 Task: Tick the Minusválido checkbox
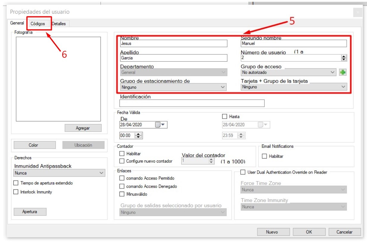click(x=122, y=194)
